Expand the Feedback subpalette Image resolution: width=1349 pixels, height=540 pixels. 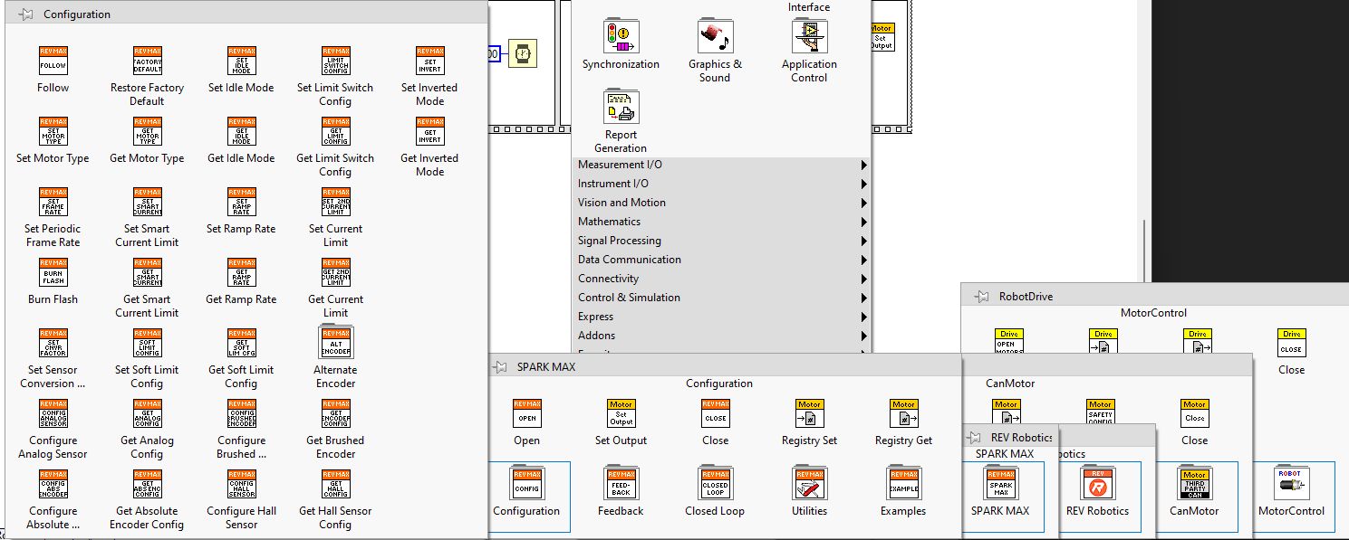point(621,484)
